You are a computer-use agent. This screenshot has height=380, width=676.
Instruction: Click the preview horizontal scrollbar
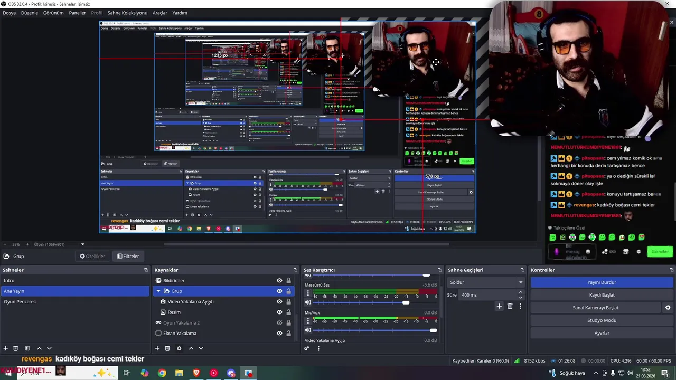tap(306, 244)
